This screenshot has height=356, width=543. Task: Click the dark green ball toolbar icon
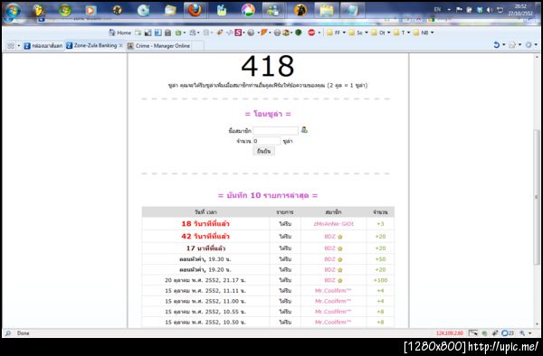coord(299,33)
